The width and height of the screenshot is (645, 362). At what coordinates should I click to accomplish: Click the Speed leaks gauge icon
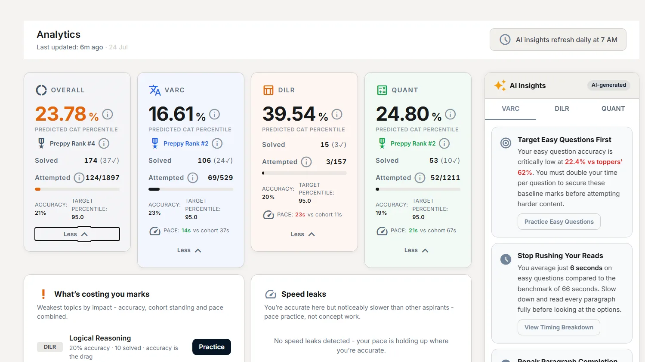click(x=271, y=294)
